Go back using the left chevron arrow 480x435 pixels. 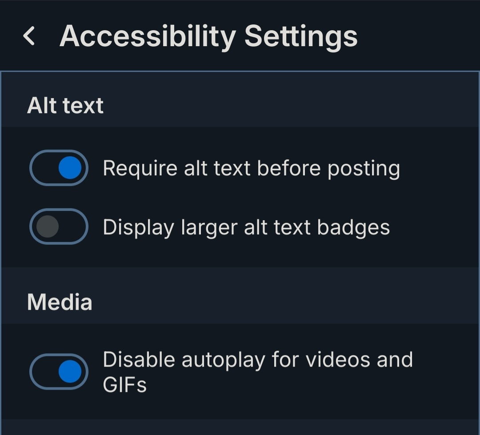pos(29,36)
